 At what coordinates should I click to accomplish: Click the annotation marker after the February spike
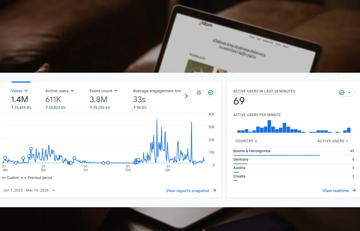click(194, 163)
